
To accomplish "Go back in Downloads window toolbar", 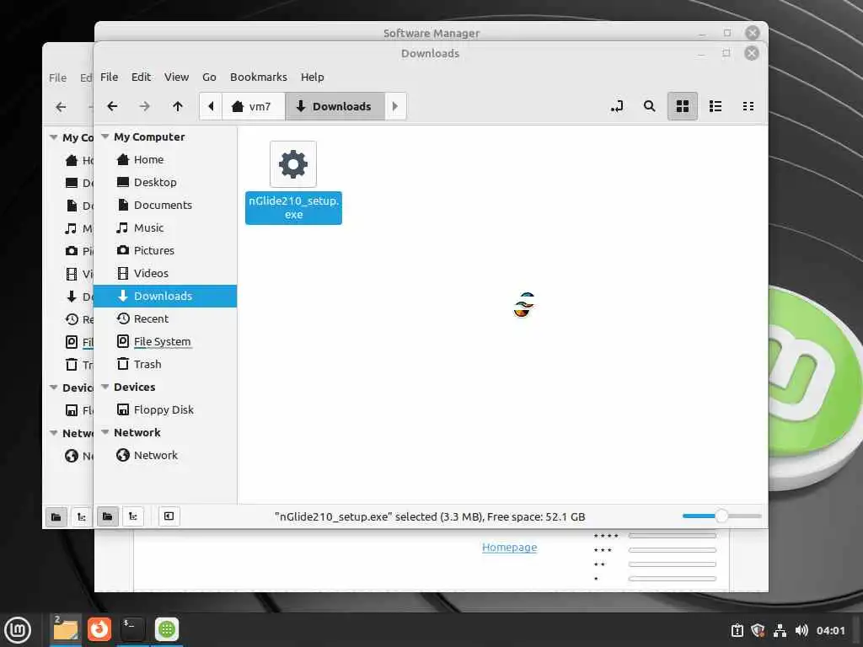I will click(x=112, y=106).
